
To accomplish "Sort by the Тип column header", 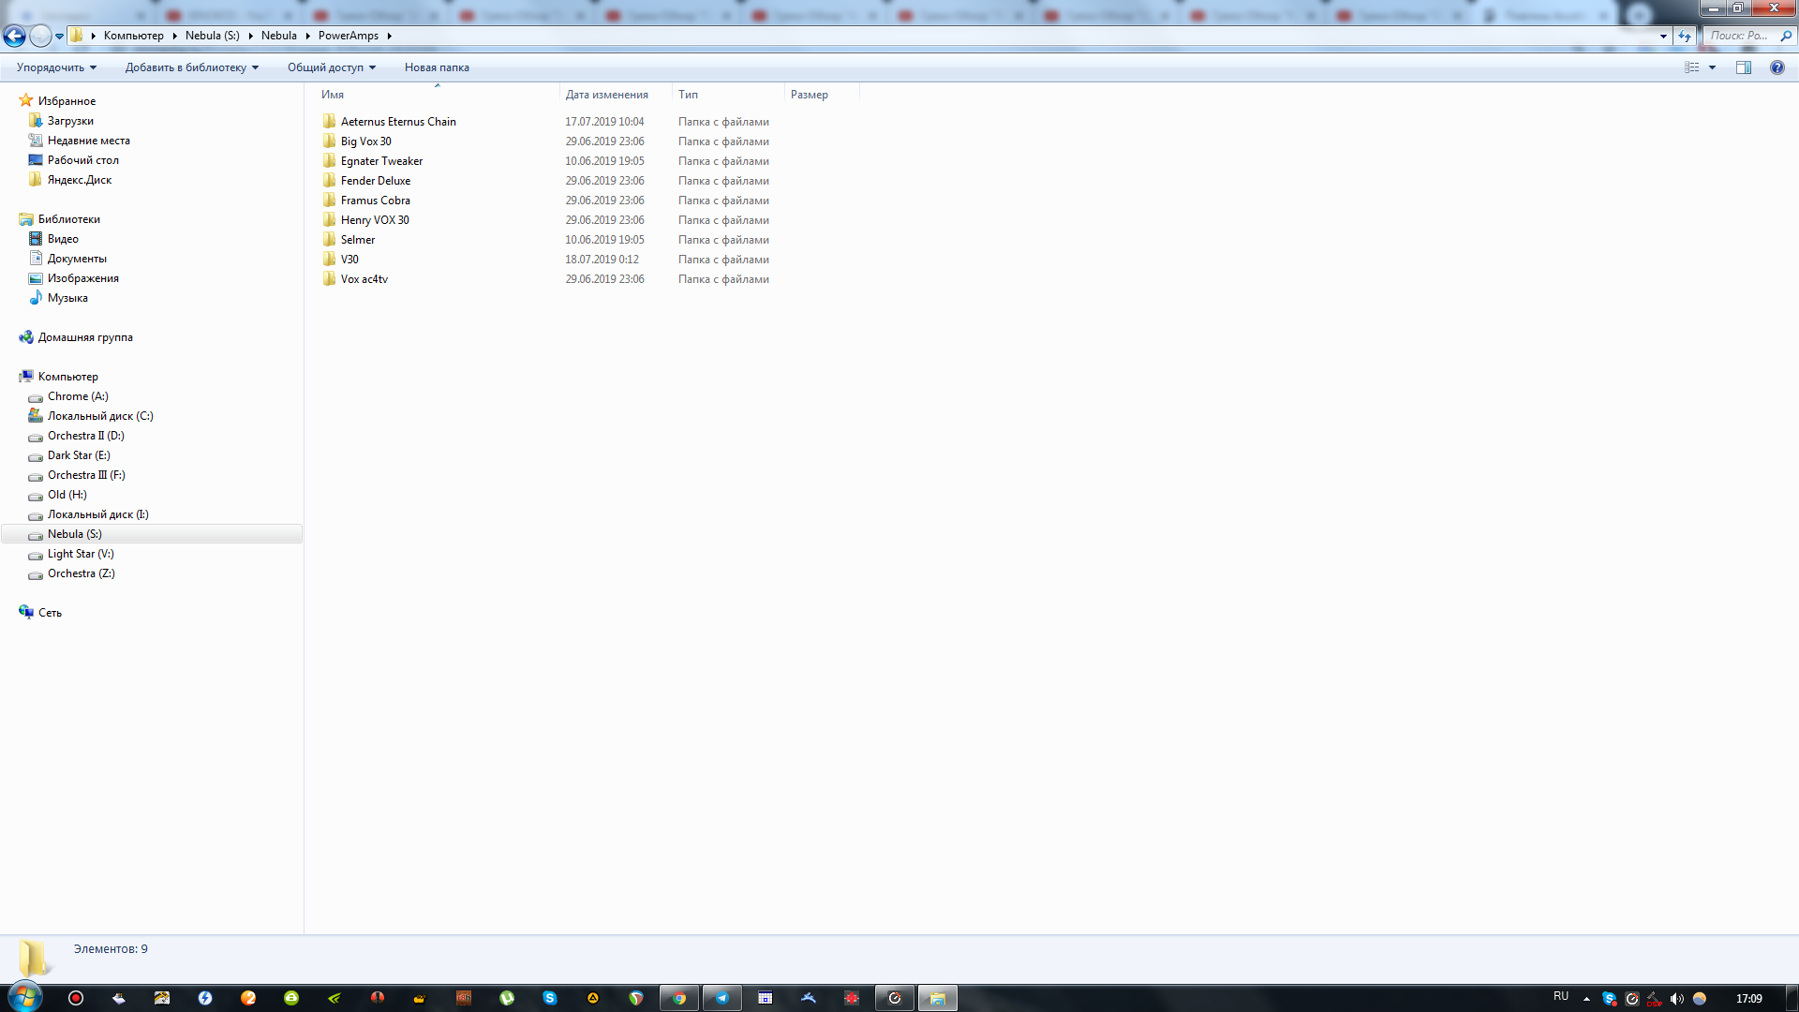I will tap(728, 95).
